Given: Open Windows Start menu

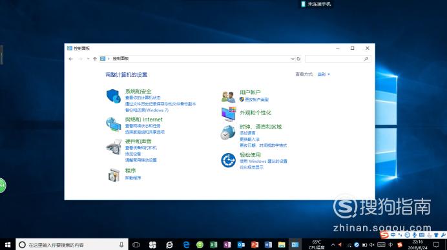Looking at the screenshot, I should (8, 245).
